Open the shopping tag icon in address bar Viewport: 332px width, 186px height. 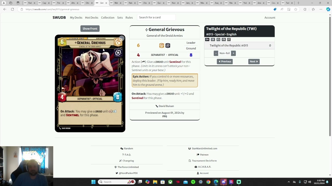pyautogui.click(x=275, y=9)
